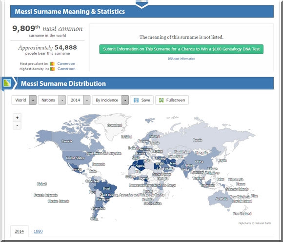Select the 2014 tab below map
The image size is (283, 242).
click(x=19, y=231)
